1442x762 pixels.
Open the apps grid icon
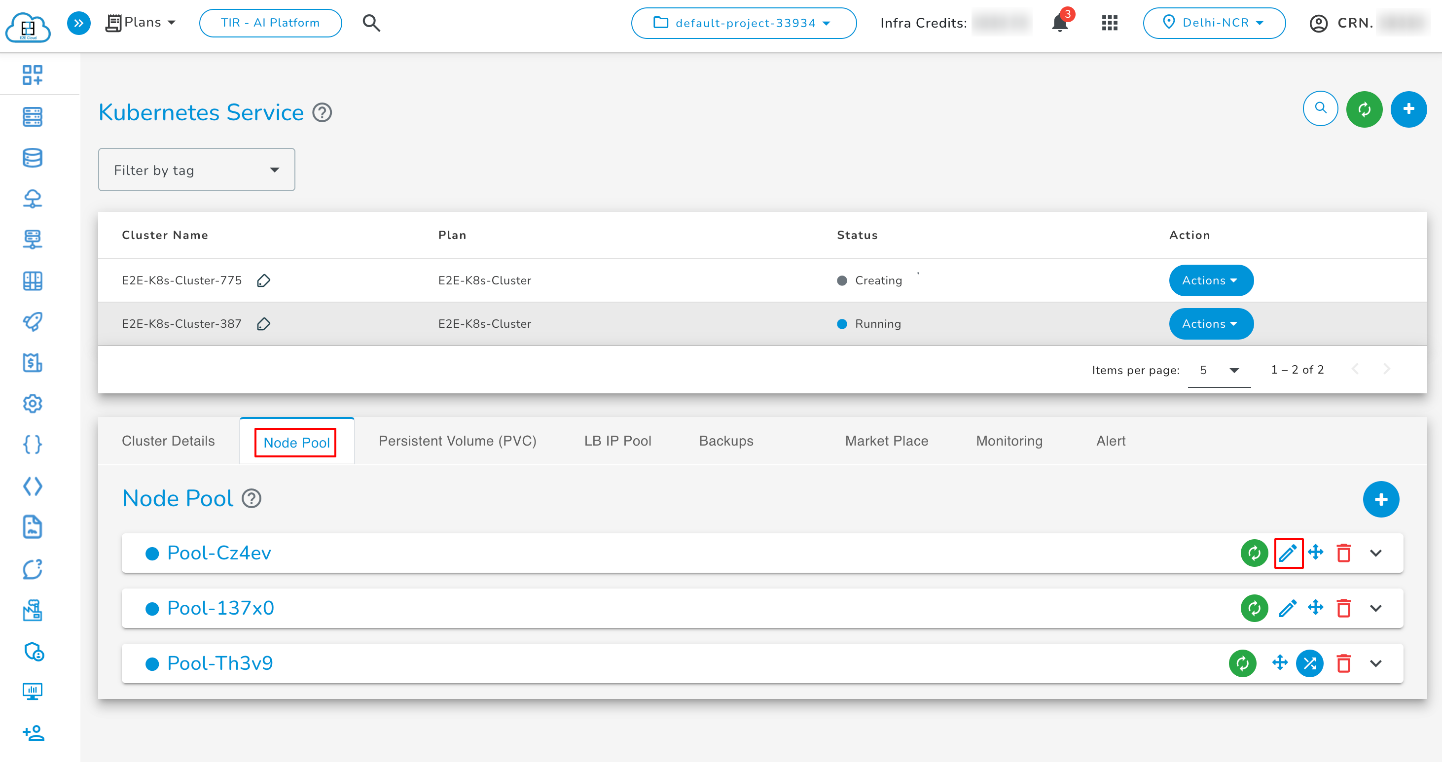point(1110,23)
